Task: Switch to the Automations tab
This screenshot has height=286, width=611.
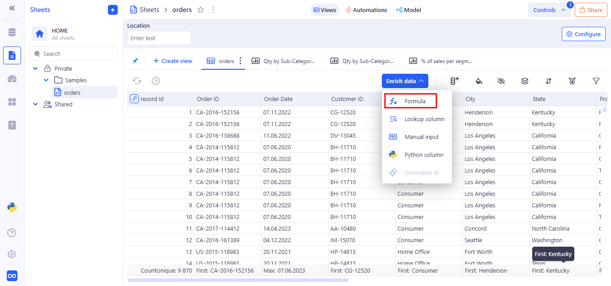Action: [366, 10]
